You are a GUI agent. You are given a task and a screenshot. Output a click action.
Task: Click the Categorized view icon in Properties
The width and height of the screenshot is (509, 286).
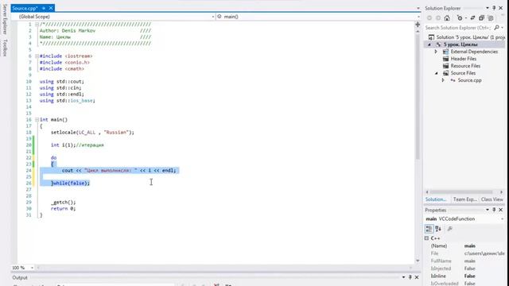pos(429,229)
